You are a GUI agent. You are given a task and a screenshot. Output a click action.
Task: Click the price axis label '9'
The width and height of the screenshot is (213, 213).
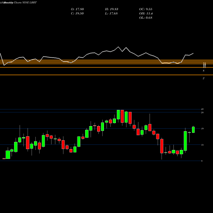202,161
